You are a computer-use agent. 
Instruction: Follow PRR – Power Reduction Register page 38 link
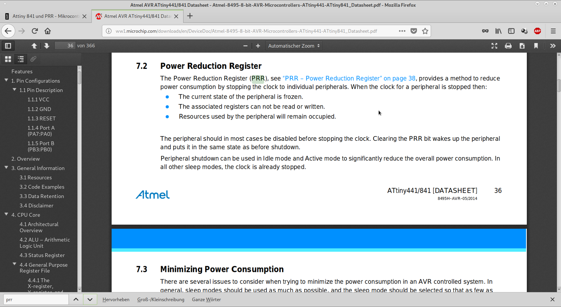349,78
